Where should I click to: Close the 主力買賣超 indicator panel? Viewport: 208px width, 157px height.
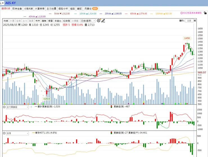tap(4, 107)
